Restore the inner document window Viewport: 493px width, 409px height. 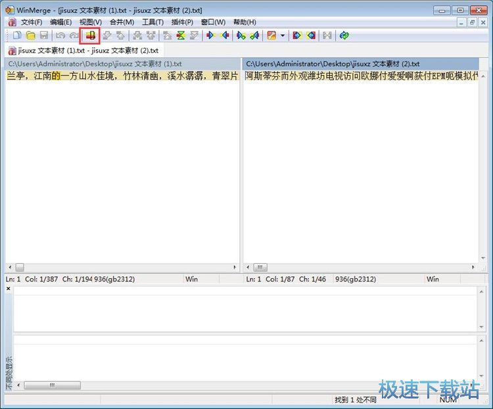point(472,22)
